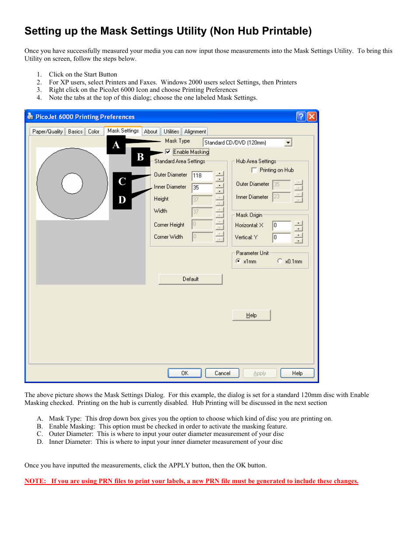417x540 pixels.
Task: Click the Hub Area Inner Diameter field
Action: coord(281,197)
